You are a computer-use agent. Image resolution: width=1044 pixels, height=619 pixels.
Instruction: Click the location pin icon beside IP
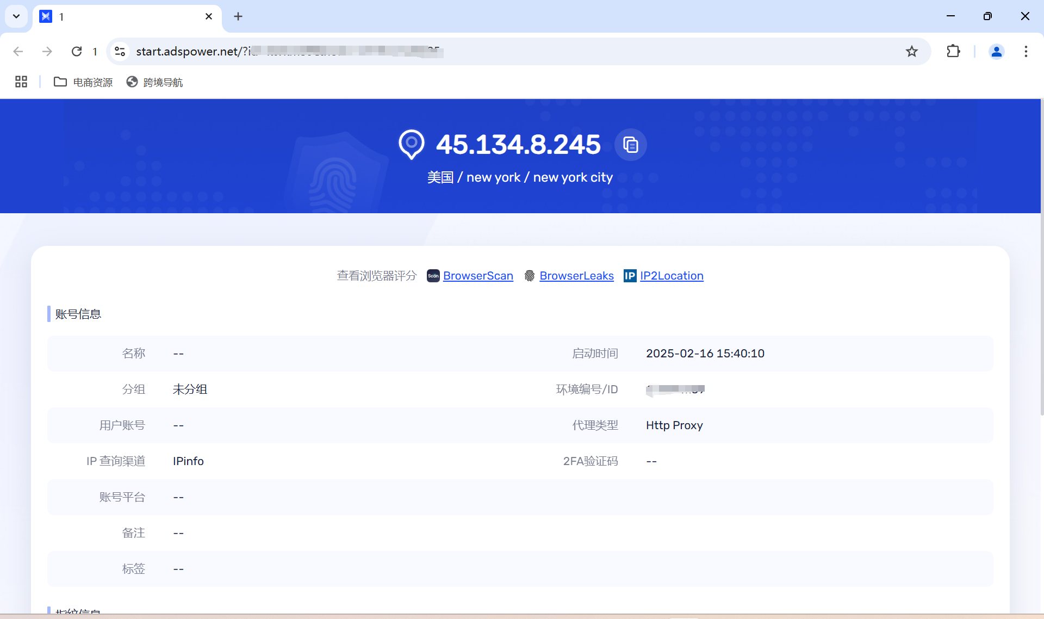click(x=412, y=144)
